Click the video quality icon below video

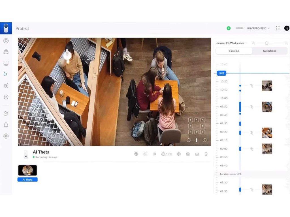tap(145, 154)
